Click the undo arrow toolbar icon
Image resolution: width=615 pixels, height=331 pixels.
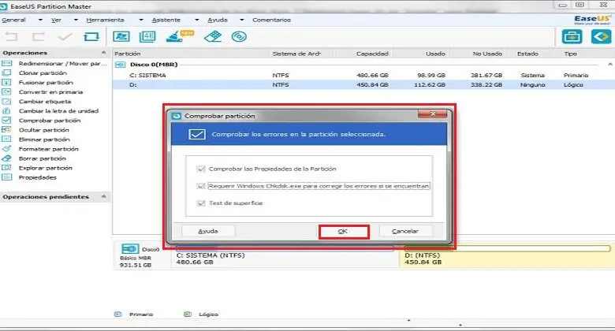(11, 37)
